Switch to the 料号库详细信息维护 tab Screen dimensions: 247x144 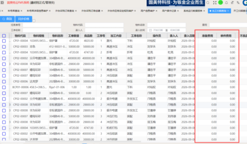click(x=37, y=11)
